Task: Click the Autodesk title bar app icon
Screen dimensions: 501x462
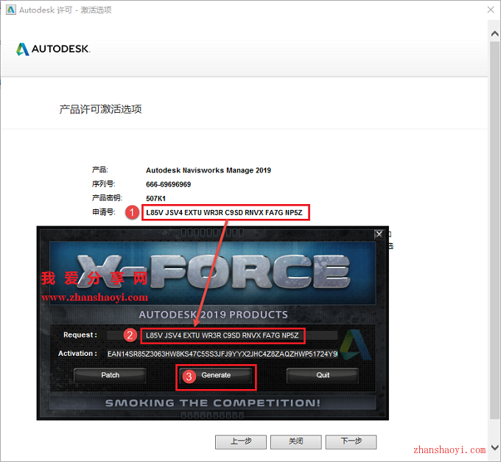Action: click(11, 10)
